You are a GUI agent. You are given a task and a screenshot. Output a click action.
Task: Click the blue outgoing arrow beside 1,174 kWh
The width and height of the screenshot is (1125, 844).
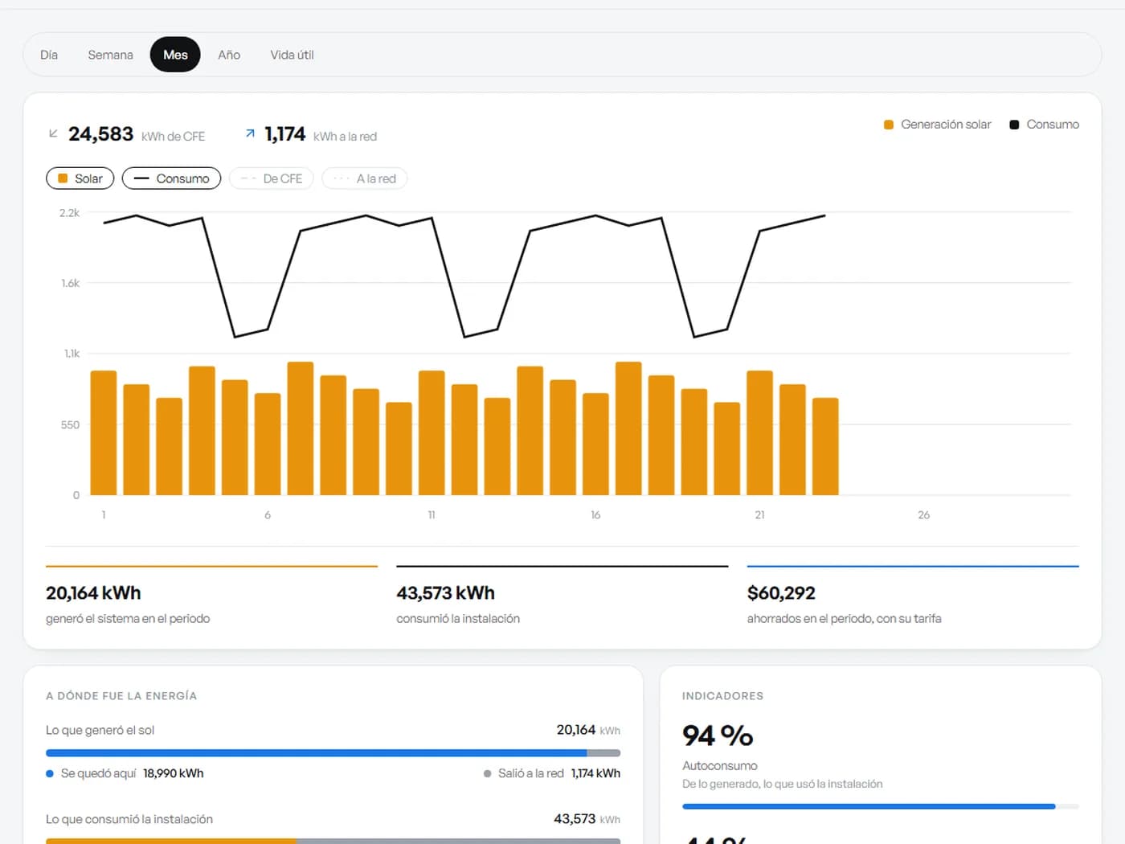pos(250,133)
